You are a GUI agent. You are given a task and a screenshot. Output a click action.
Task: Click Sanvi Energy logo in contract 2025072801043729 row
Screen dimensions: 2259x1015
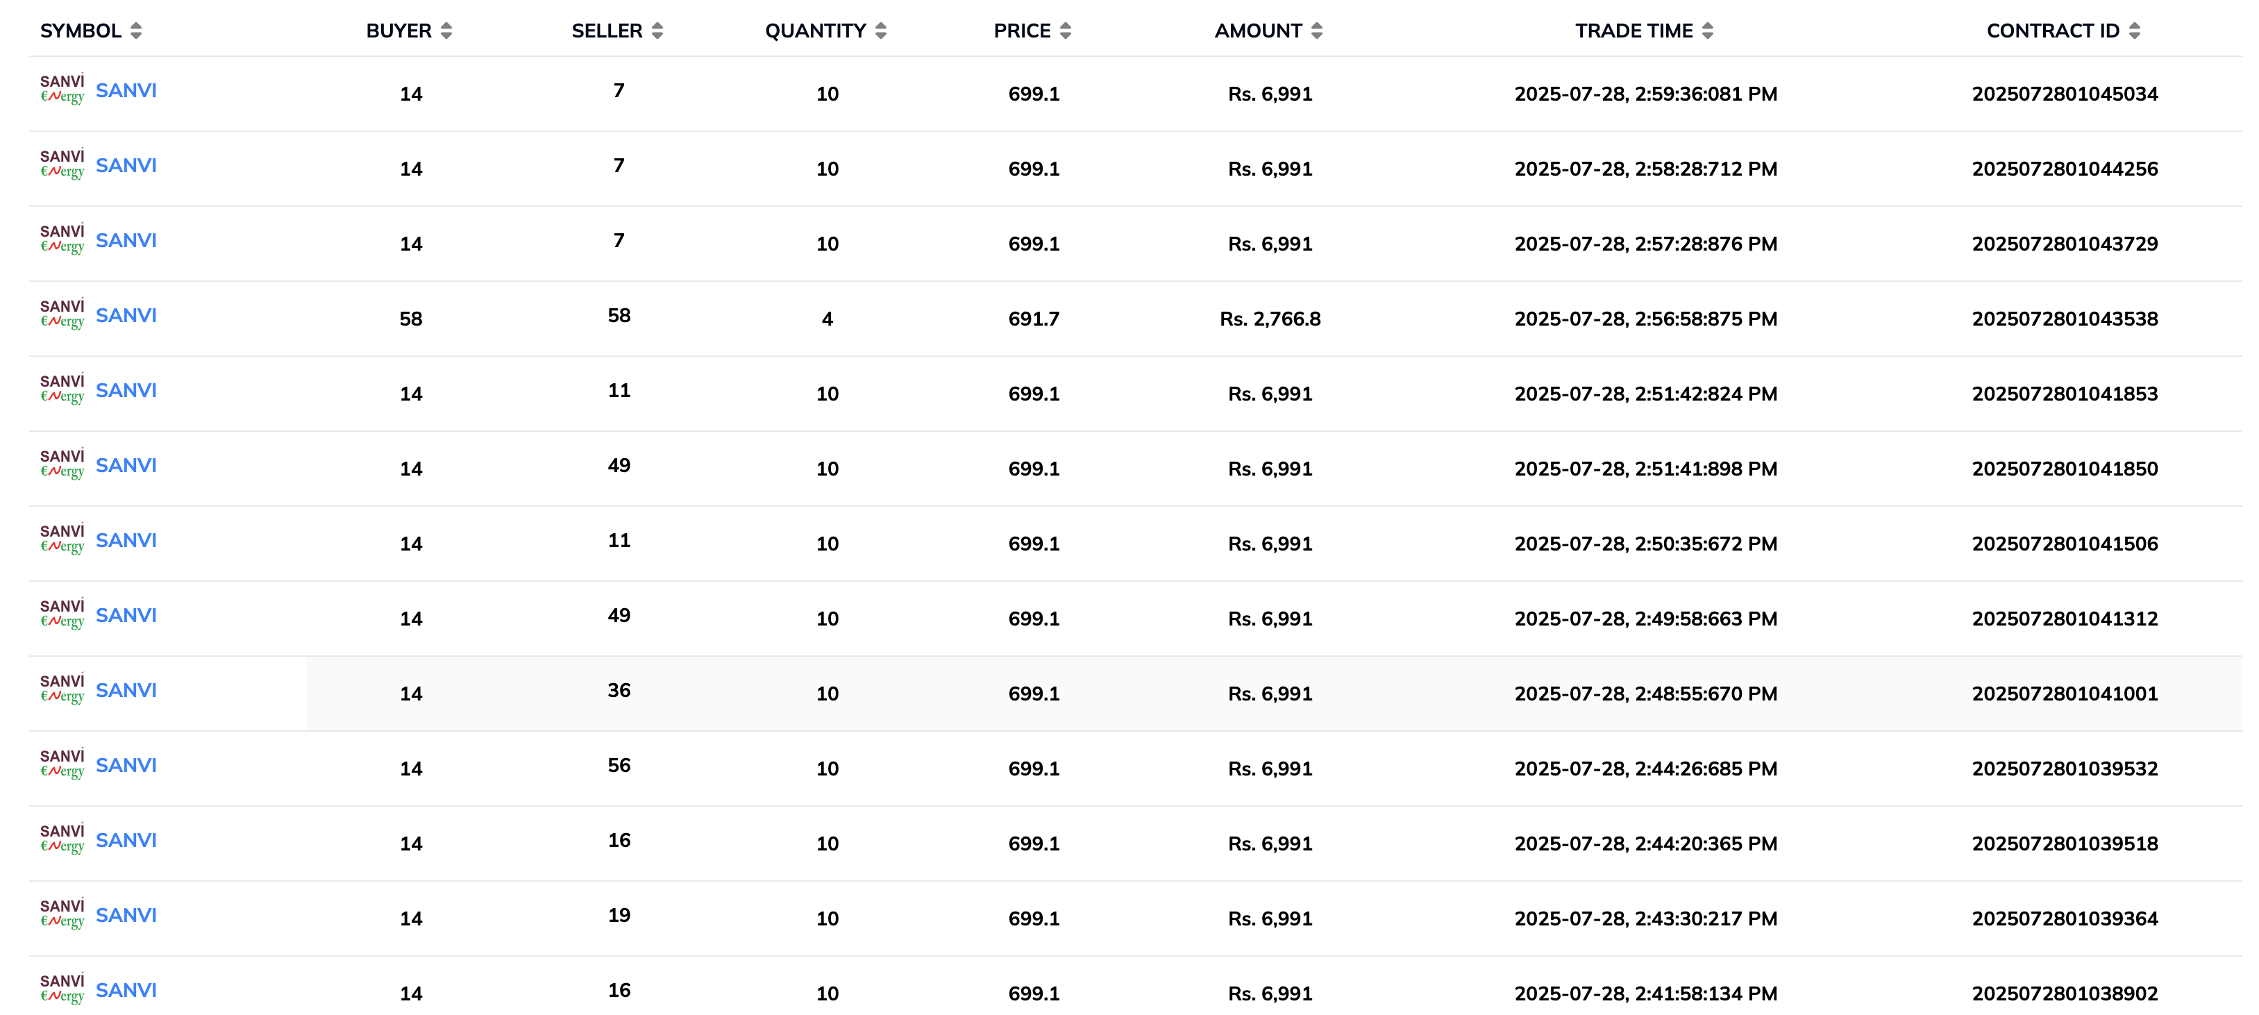(62, 240)
